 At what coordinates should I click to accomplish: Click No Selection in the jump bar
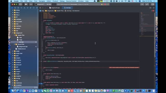pyautogui.click(x=76, y=11)
